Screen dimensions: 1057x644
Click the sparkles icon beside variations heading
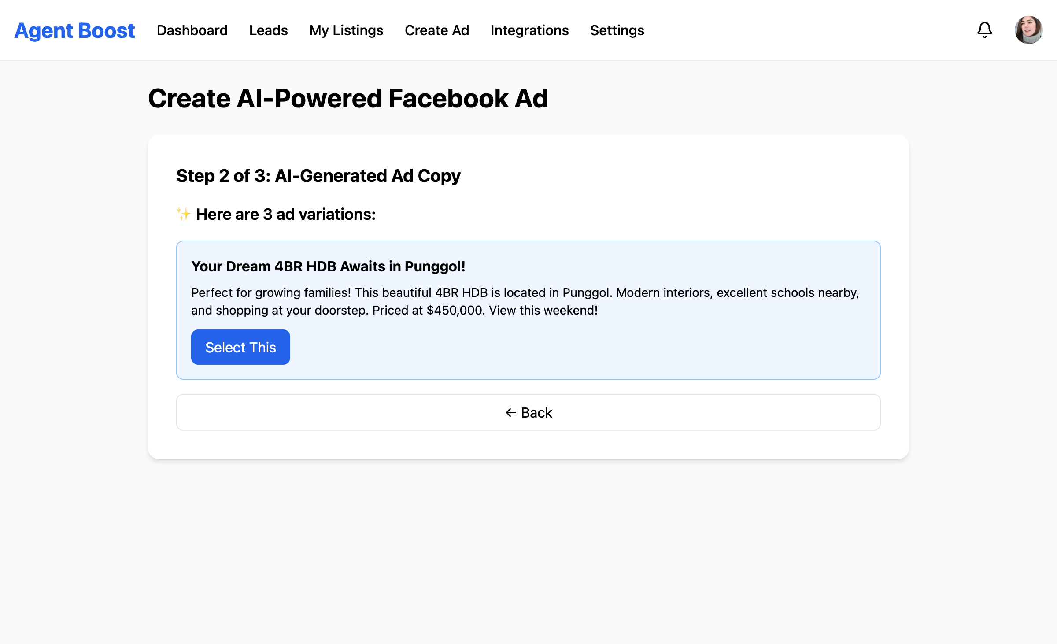point(183,214)
